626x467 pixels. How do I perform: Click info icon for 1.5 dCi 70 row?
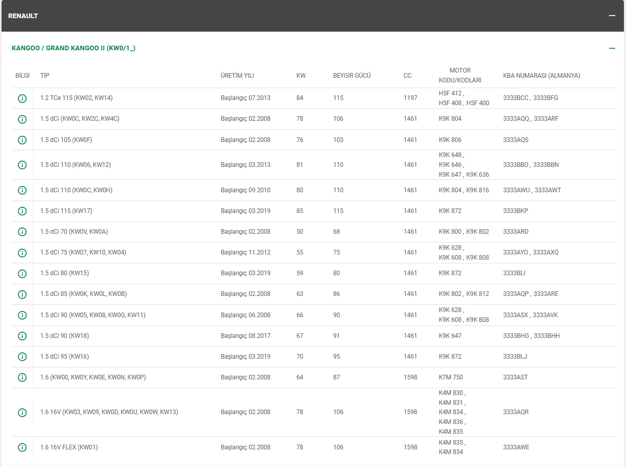point(22,232)
